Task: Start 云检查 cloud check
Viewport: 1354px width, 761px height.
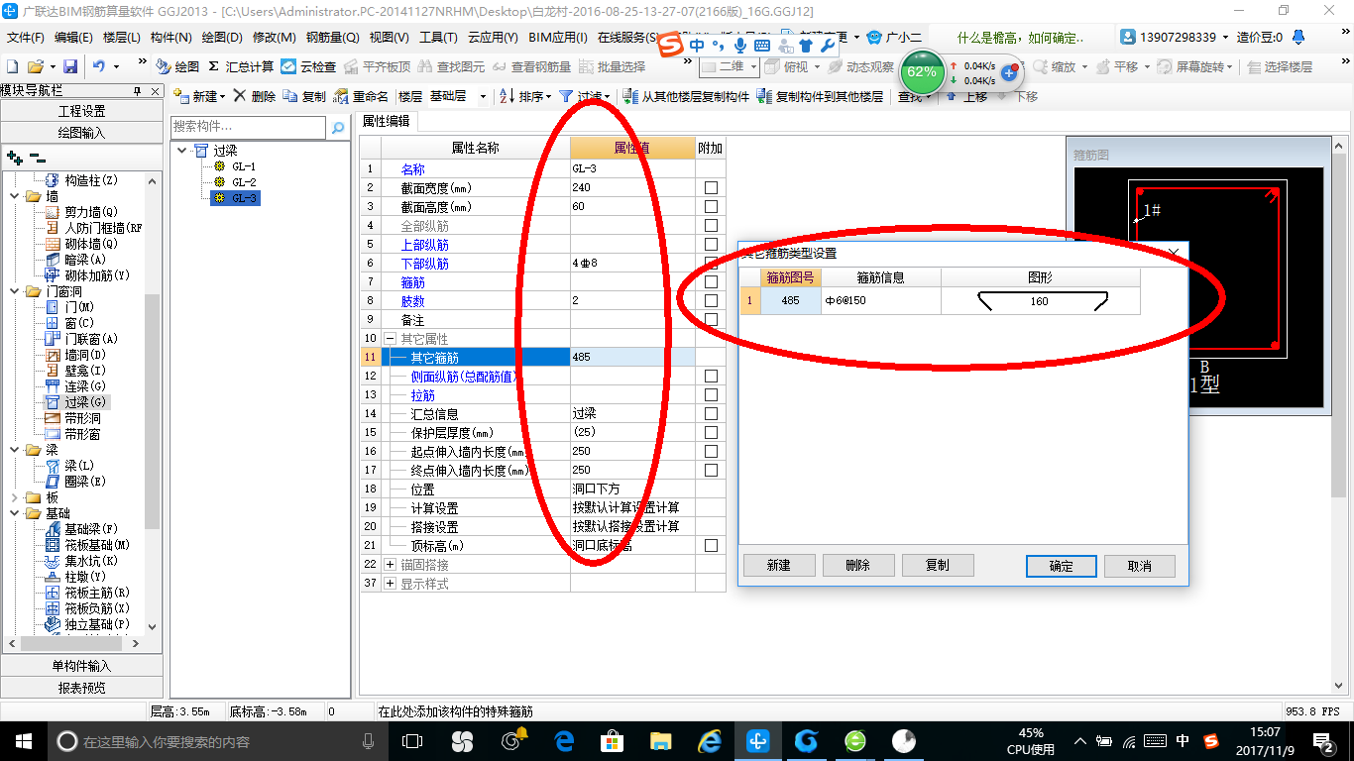Action: 308,66
